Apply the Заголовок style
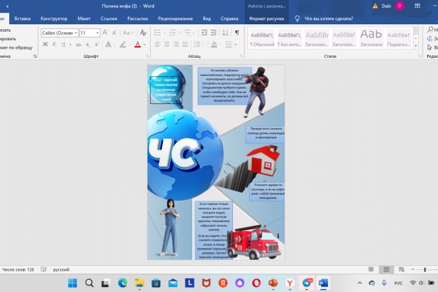438x292 pixels. [x=371, y=38]
